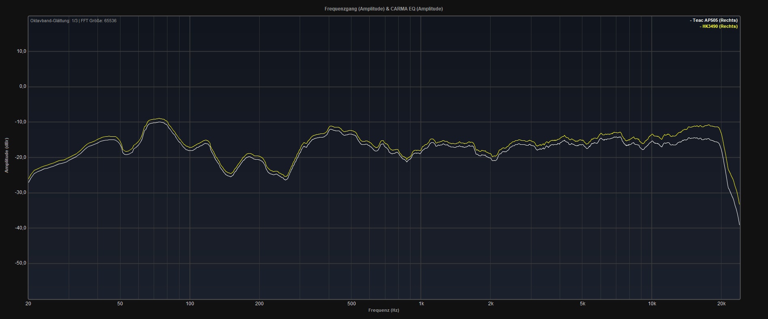
Task: Select the 10k frequency tick label
Action: [x=652, y=304]
